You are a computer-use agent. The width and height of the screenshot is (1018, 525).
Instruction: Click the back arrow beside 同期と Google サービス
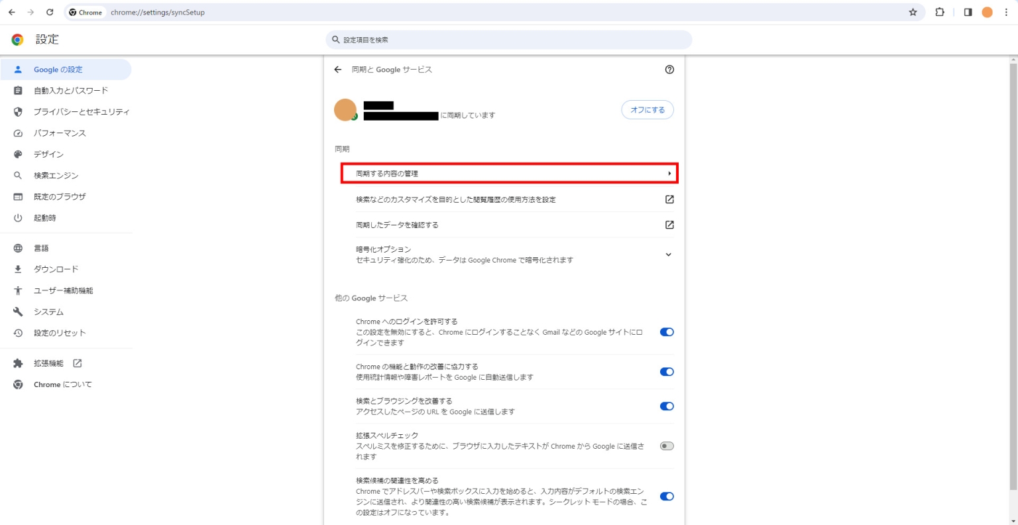pyautogui.click(x=338, y=70)
